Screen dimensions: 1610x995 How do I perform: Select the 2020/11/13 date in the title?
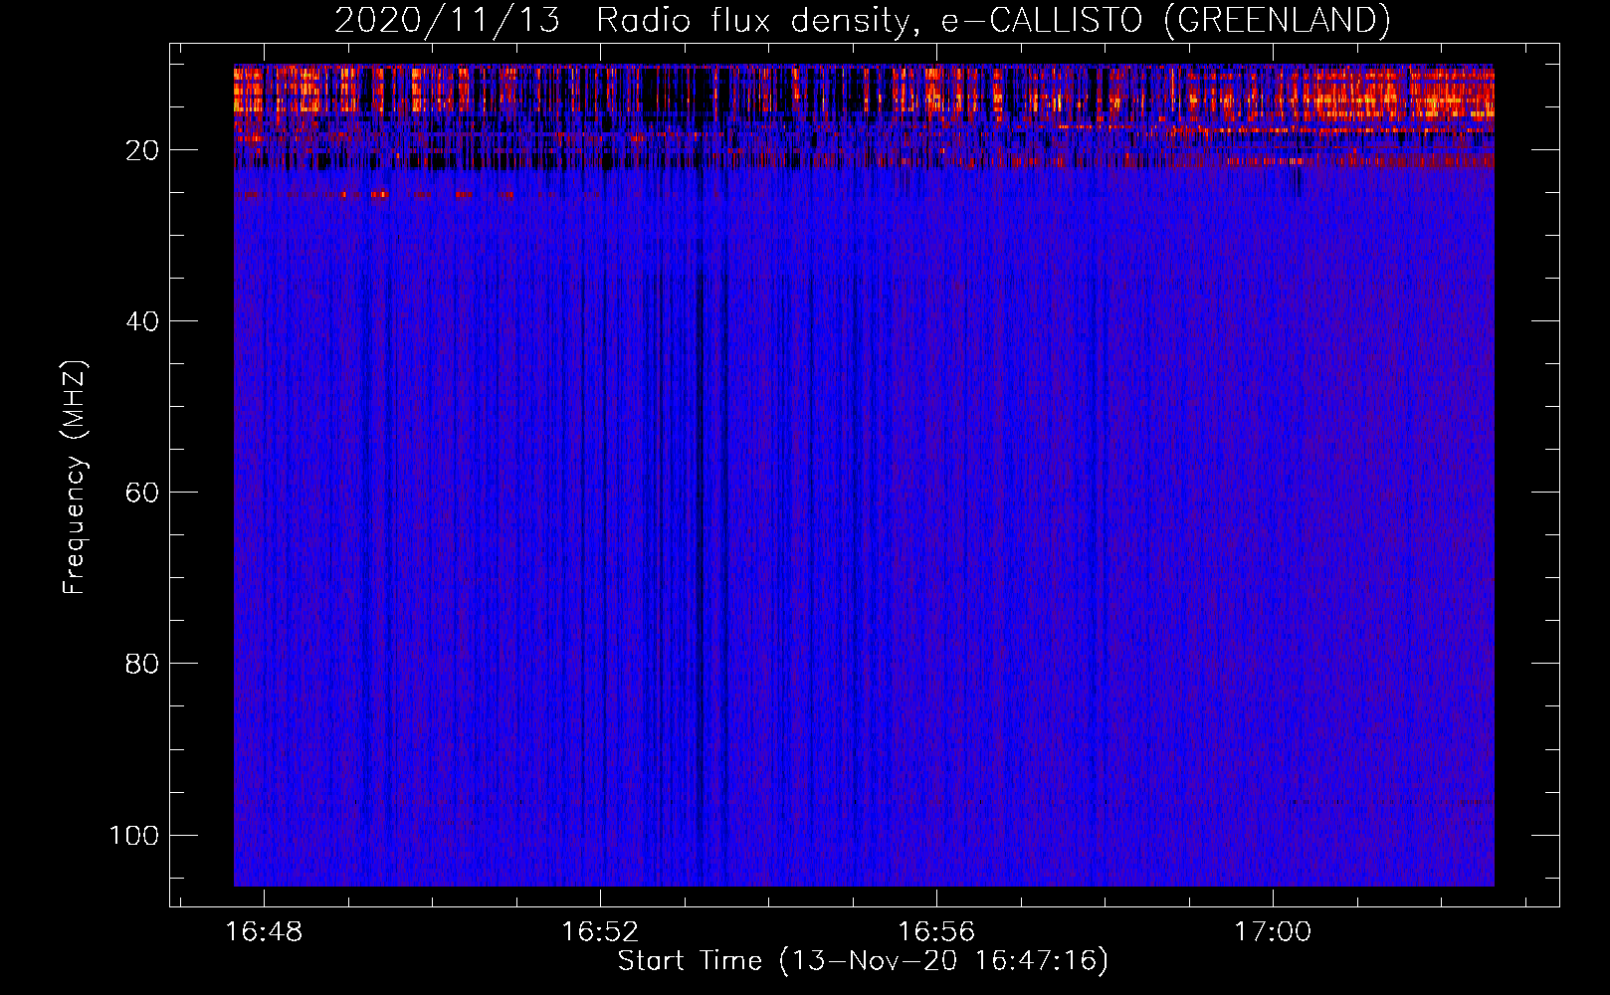click(x=447, y=20)
